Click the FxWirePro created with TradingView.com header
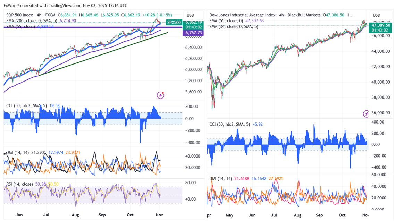This screenshot has height=221, width=395. (x=65, y=5)
